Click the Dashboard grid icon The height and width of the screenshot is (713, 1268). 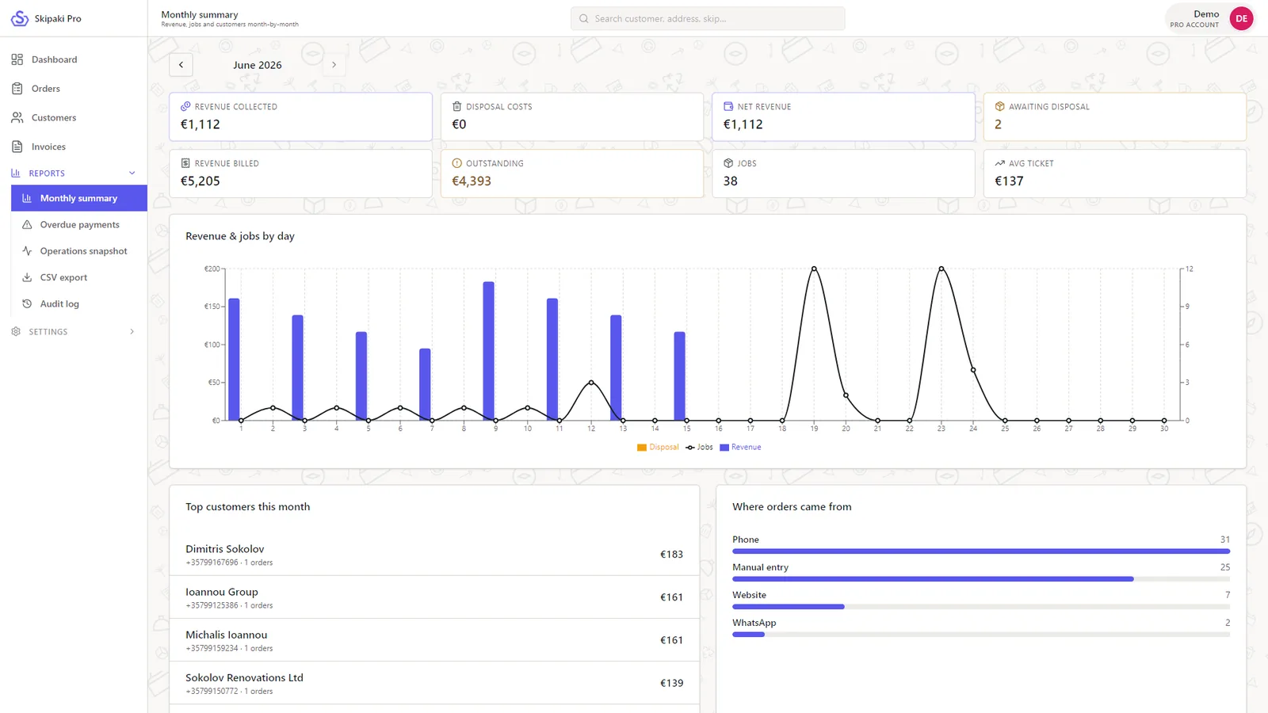click(17, 59)
